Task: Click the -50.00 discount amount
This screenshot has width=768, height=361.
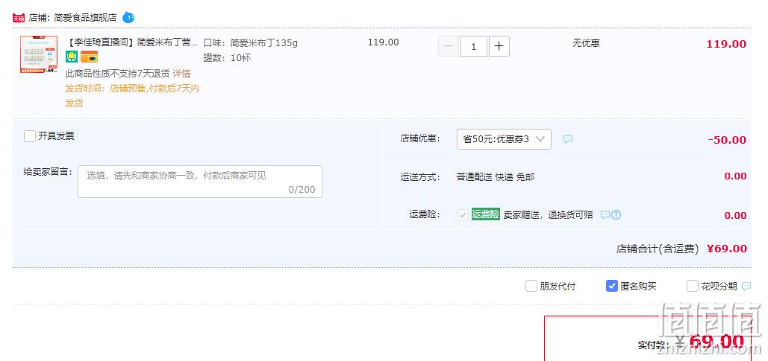Action: [727, 140]
